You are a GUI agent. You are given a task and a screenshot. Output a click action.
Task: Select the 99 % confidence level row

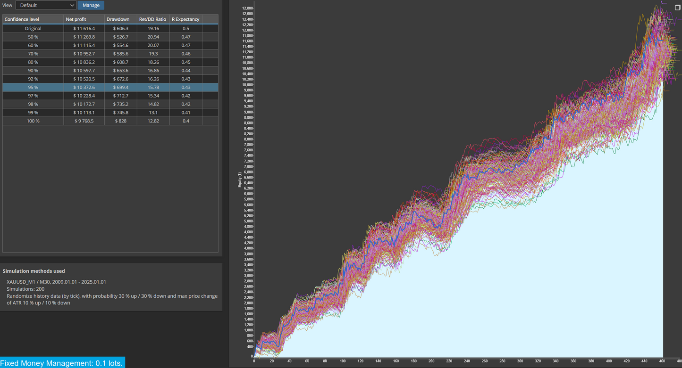110,113
